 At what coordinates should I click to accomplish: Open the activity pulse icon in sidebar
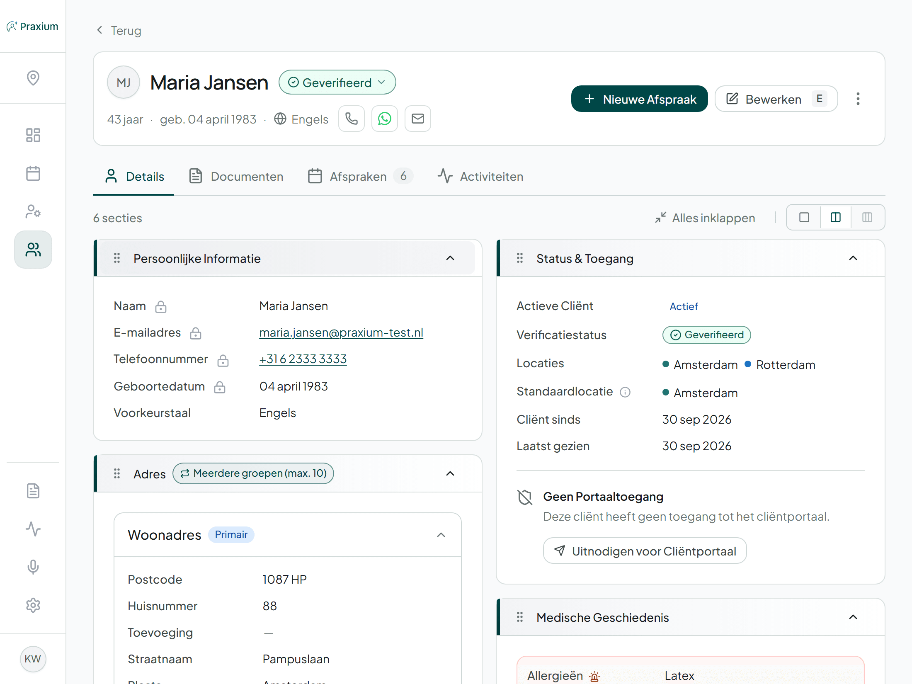pyautogui.click(x=33, y=529)
